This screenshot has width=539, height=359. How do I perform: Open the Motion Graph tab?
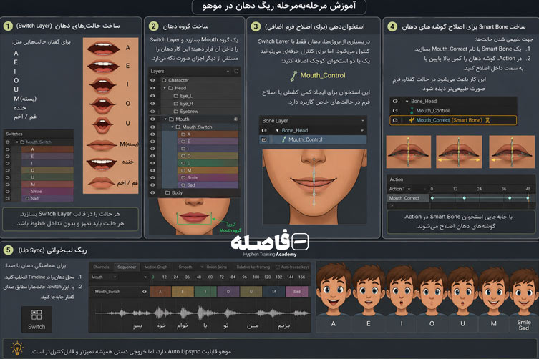[x=156, y=267]
